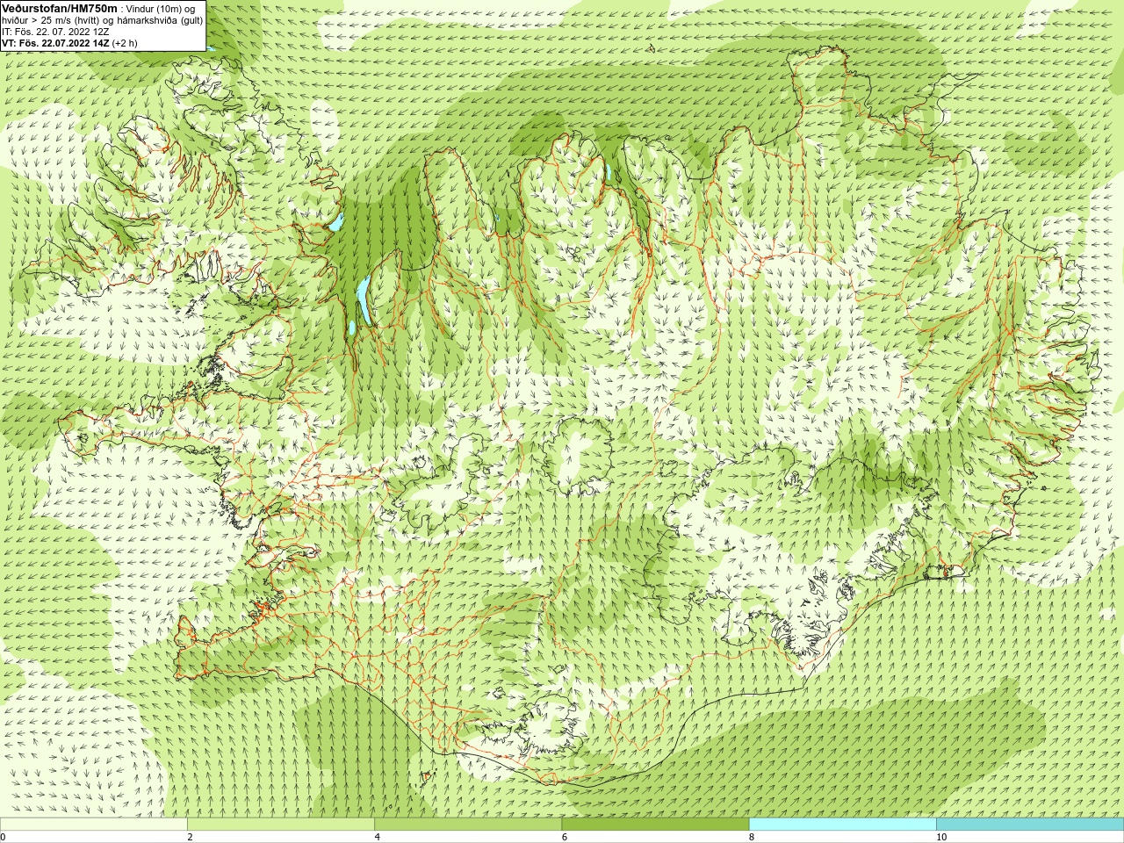Image resolution: width=1124 pixels, height=843 pixels.
Task: Click the 'Vindur (10m) og' label
Action: 161,8
